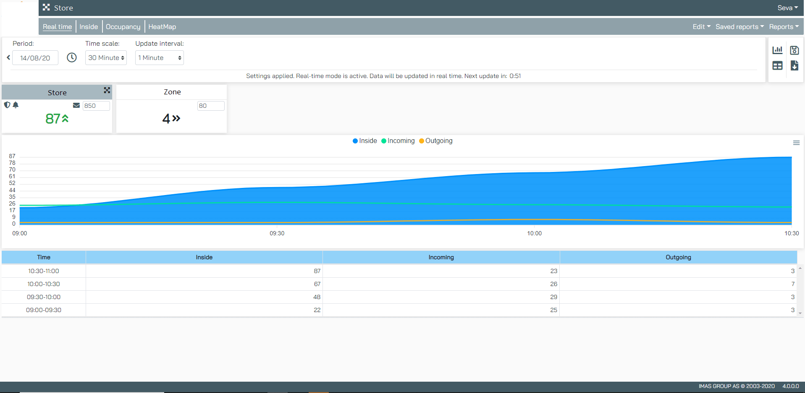This screenshot has height=393, width=805.
Task: Open the Update interval 1 Minute dropdown
Action: coord(159,57)
